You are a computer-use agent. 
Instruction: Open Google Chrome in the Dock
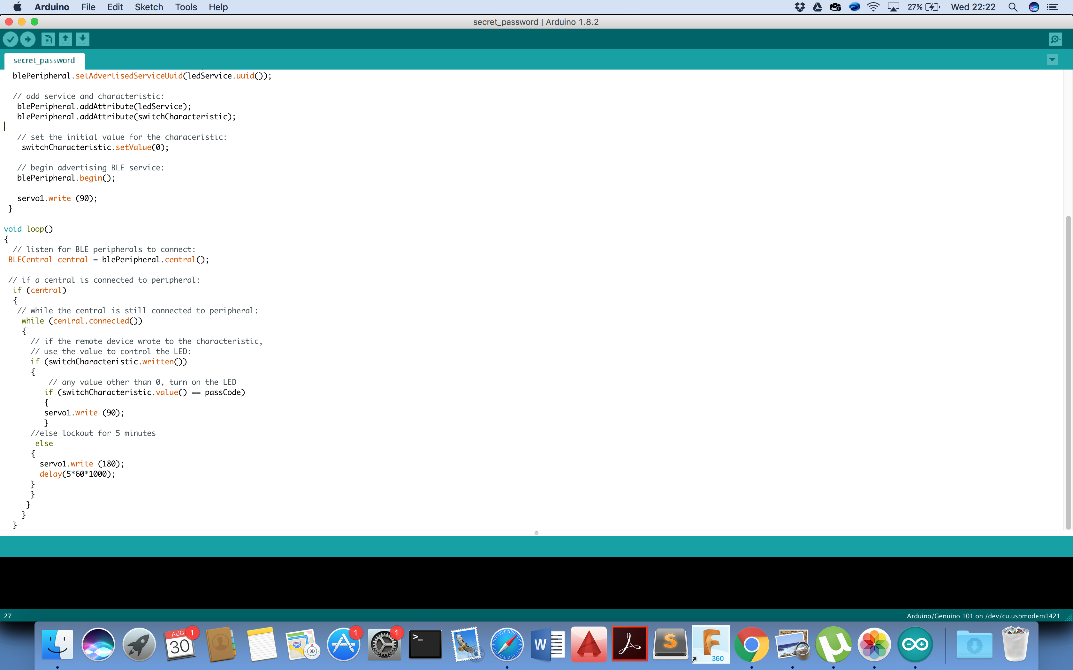751,644
